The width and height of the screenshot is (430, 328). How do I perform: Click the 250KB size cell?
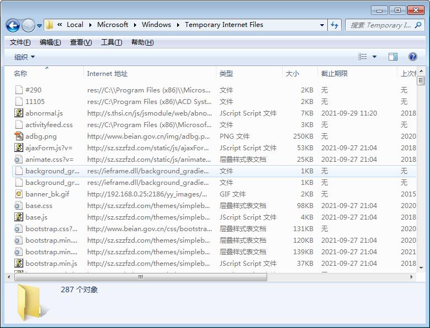pos(303,136)
